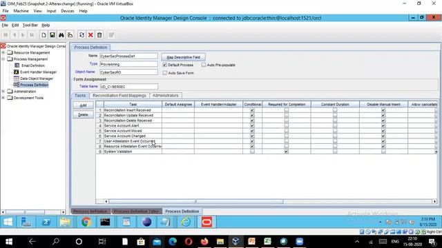Switch to Oracle Design Console taskbar icon

(206, 222)
